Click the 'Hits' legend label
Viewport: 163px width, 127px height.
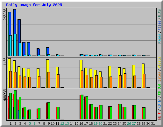point(159,13)
